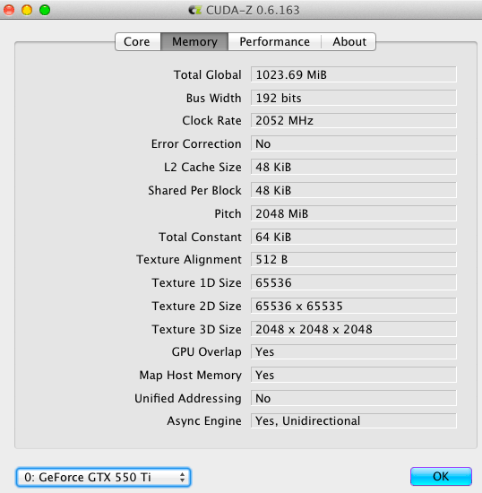
Task: Open the GeForce GTX 550 Ti device dropdown
Action: [103, 477]
